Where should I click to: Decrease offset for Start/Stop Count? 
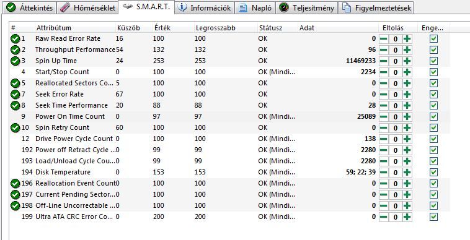(x=384, y=72)
